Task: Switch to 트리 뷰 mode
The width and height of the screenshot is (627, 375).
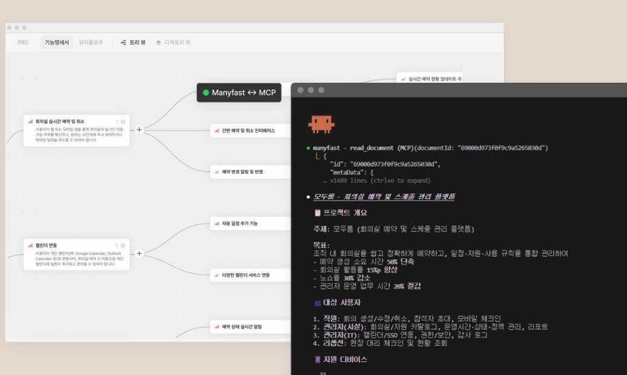Action: (133, 42)
